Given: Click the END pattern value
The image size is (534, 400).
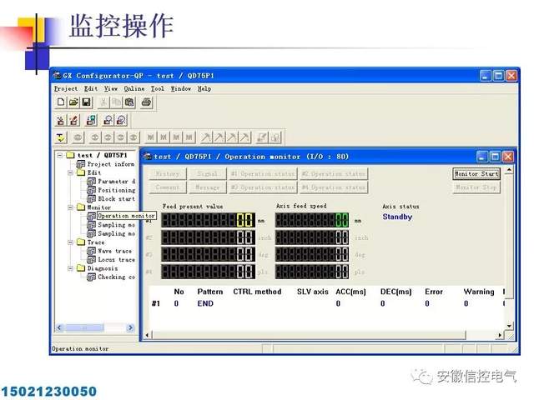Looking at the screenshot, I should coord(205,303).
